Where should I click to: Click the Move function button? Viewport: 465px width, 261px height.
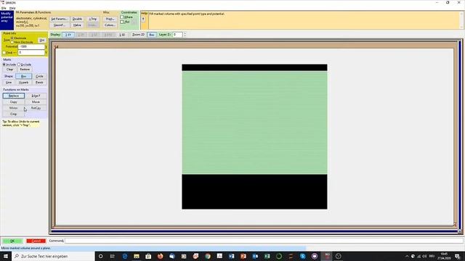pyautogui.click(x=36, y=102)
